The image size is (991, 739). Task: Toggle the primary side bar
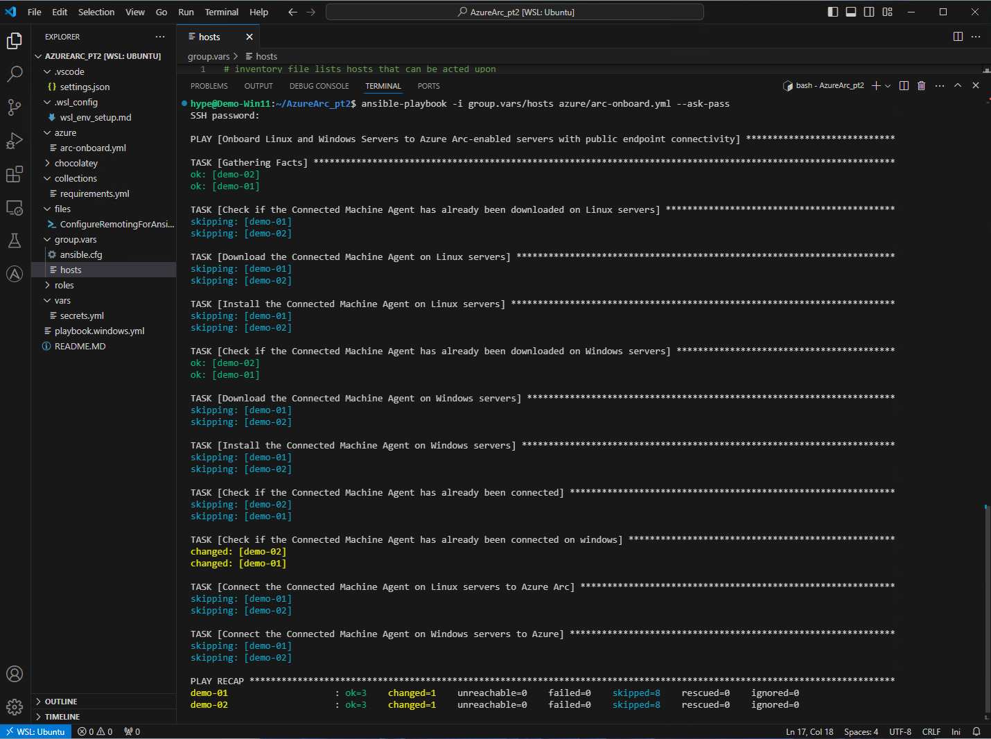point(833,12)
